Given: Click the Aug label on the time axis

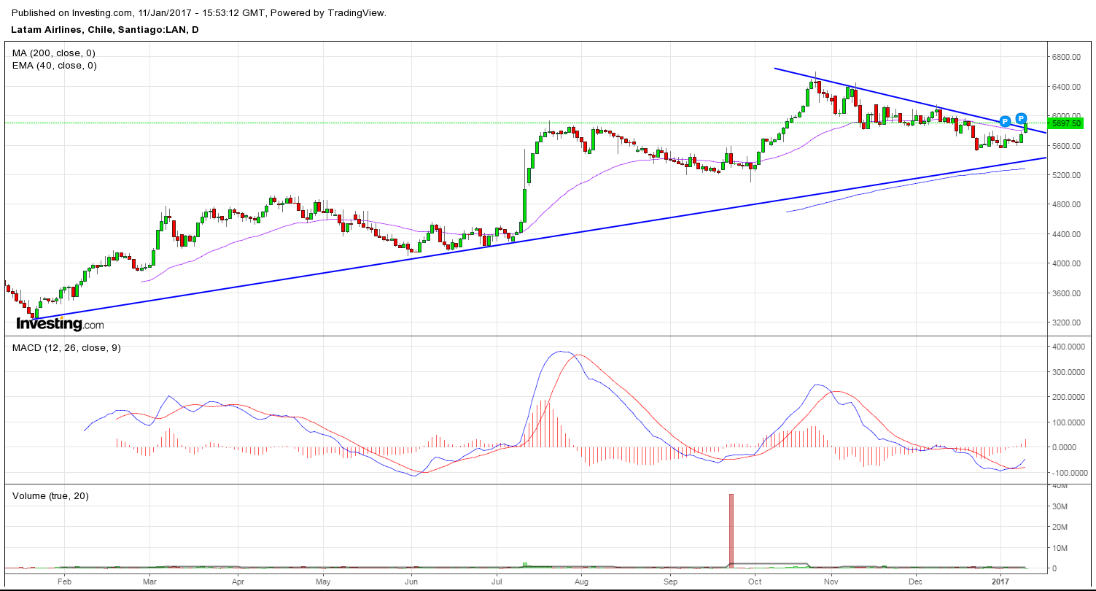Looking at the screenshot, I should (x=581, y=582).
